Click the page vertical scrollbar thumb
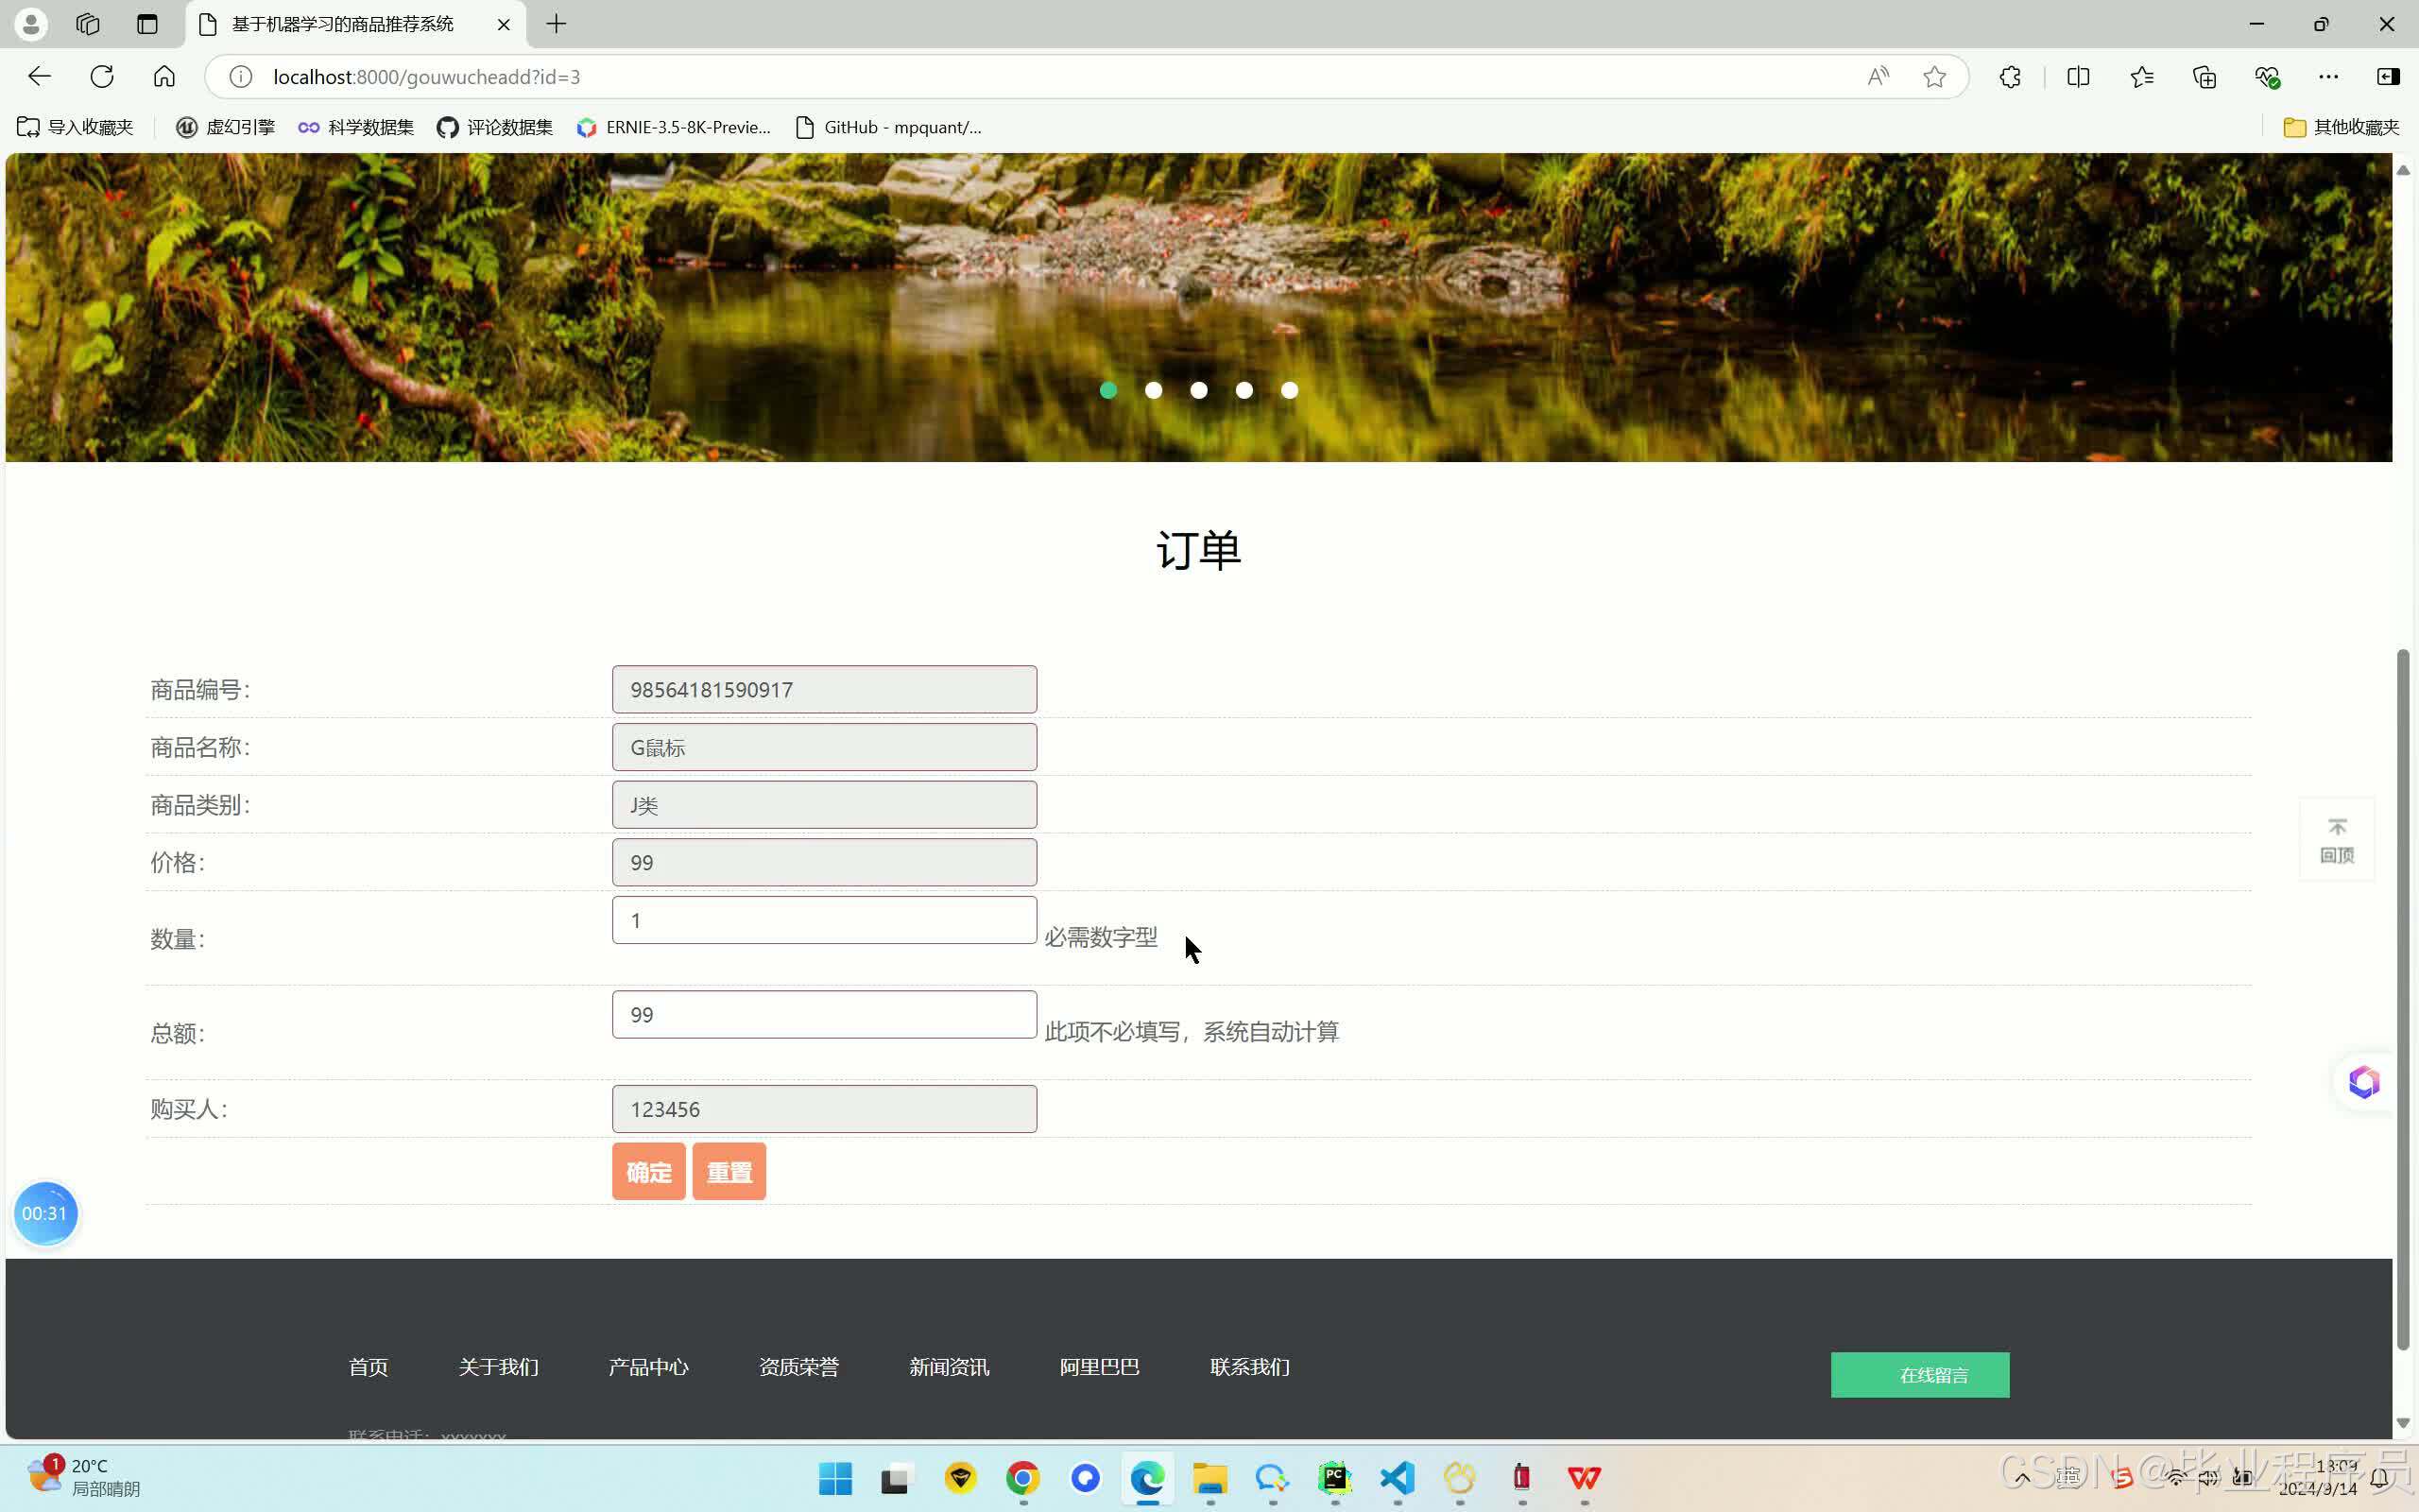 (2403, 1000)
